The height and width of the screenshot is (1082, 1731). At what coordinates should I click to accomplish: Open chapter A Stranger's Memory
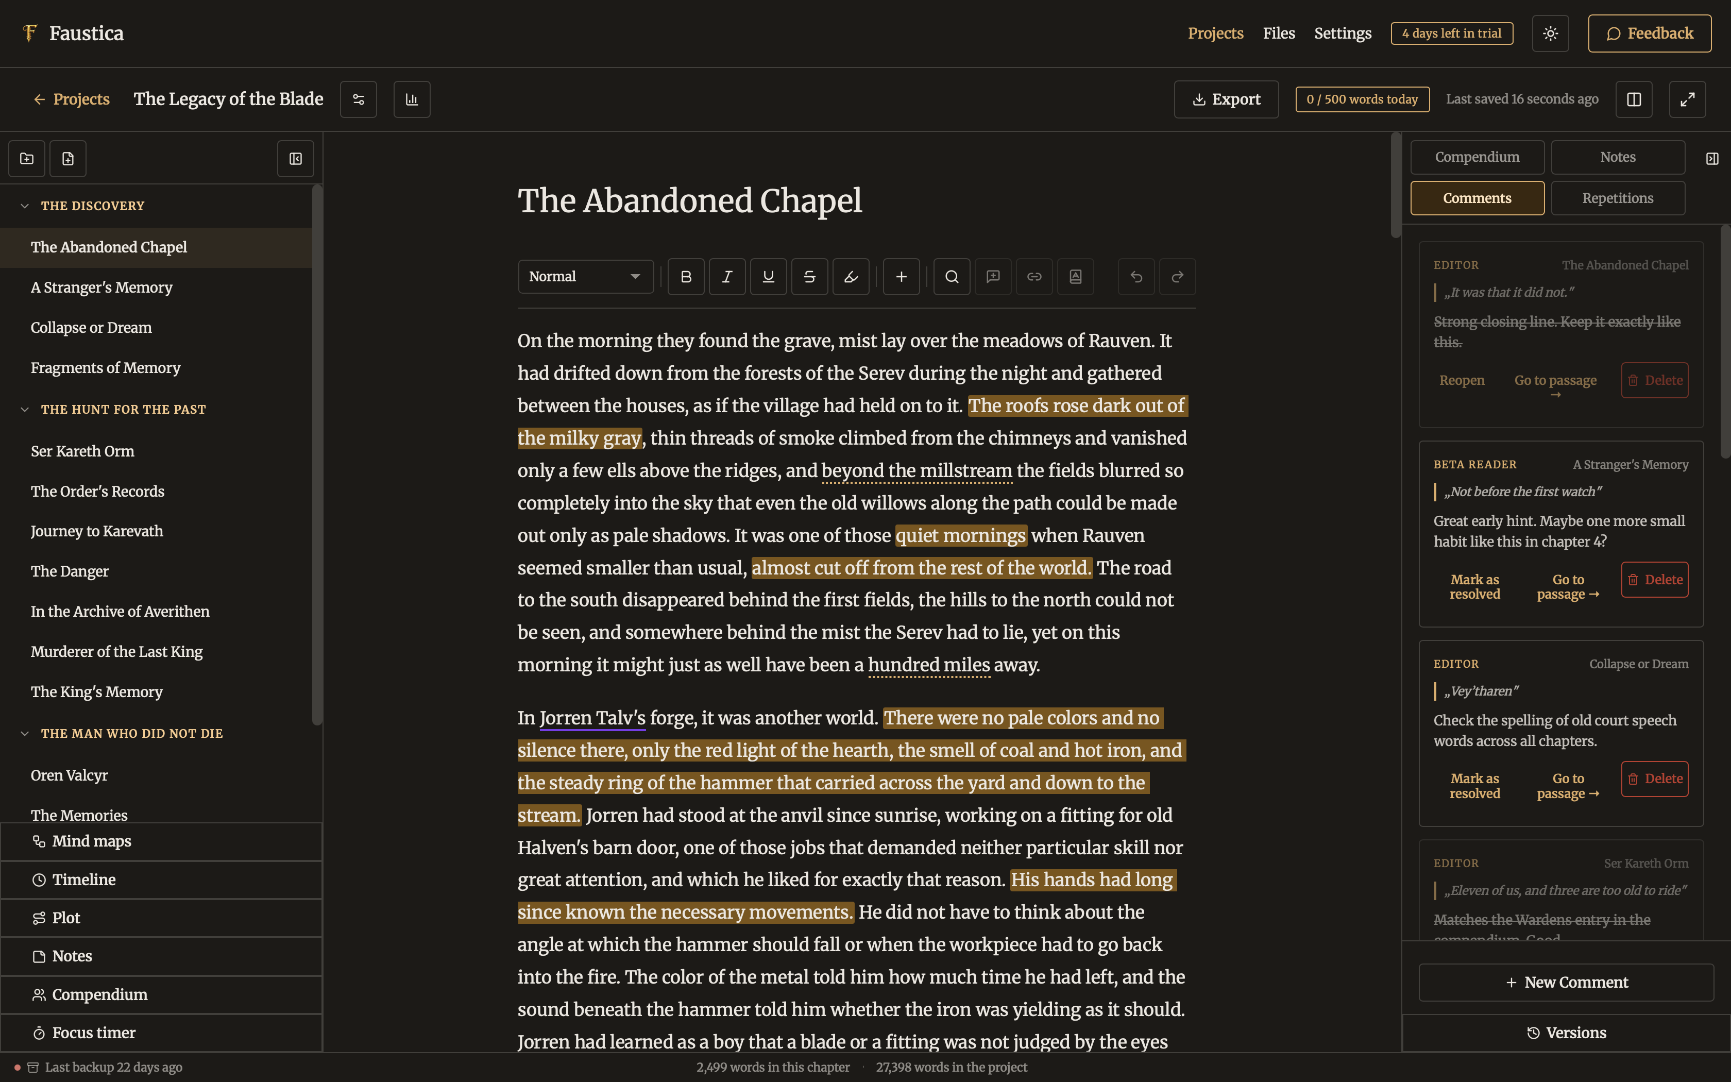[x=156, y=288]
